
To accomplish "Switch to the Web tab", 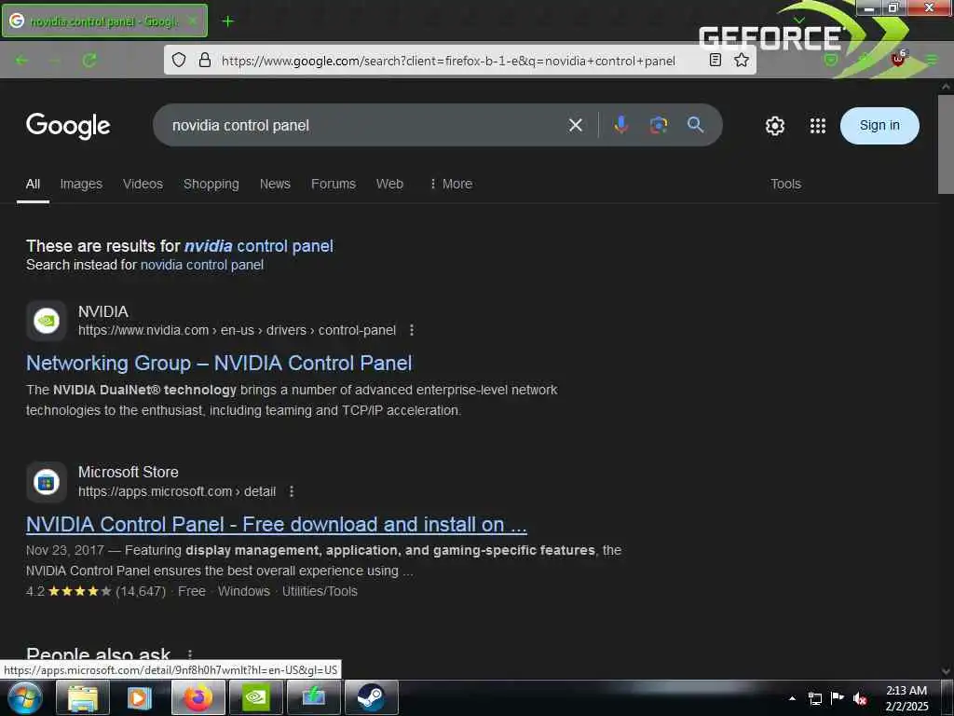I will coord(389,184).
